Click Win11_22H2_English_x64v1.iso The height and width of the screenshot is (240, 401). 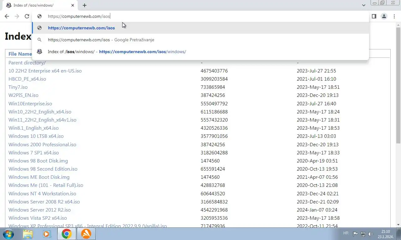pos(42,120)
